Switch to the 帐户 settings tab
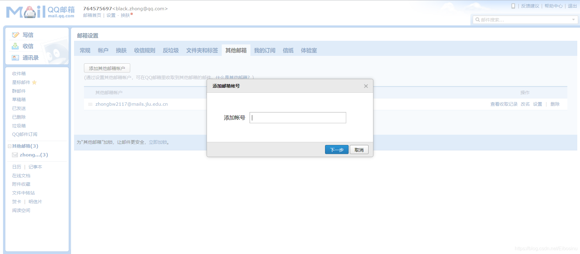 click(103, 50)
